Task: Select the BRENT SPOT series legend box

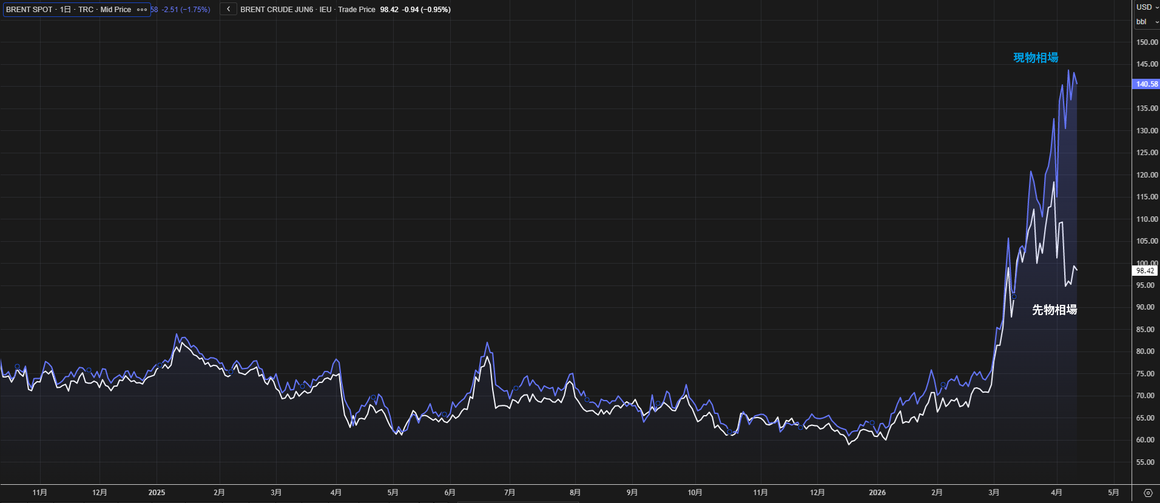Action: tap(68, 10)
